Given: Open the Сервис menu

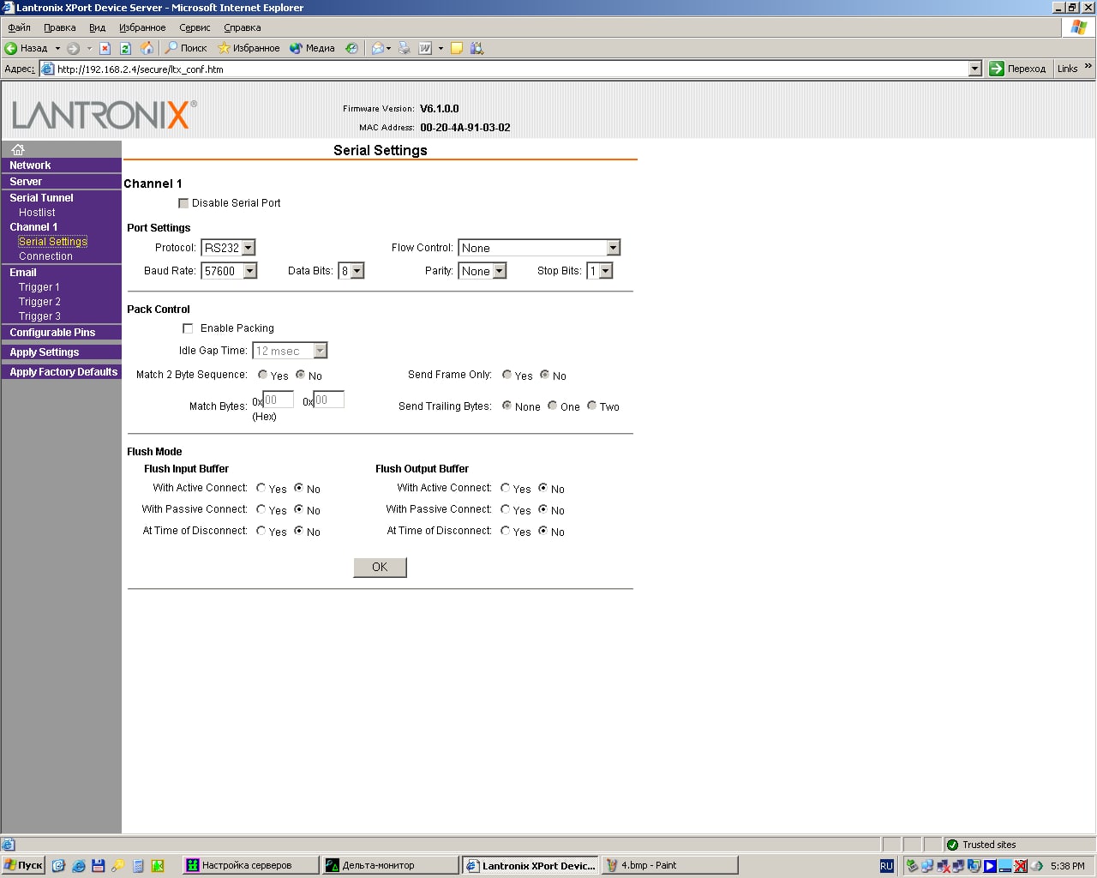Looking at the screenshot, I should [195, 27].
